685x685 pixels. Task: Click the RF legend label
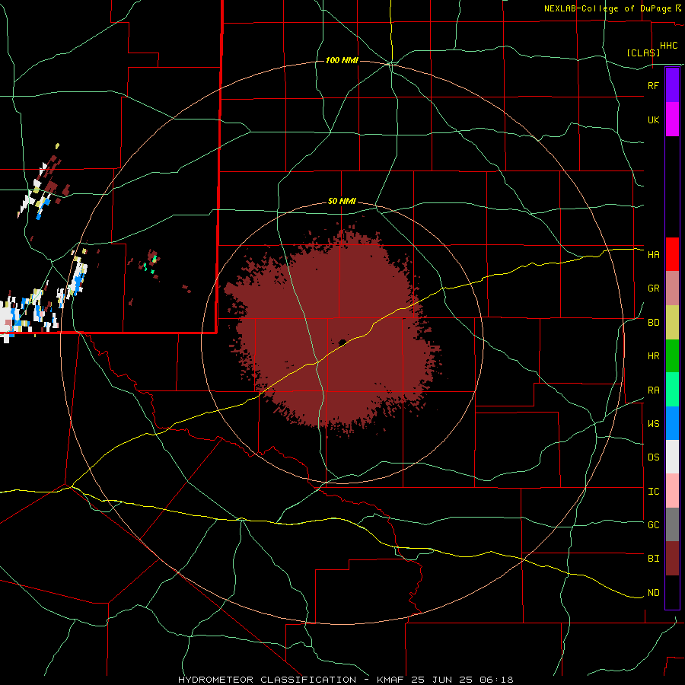pos(653,85)
